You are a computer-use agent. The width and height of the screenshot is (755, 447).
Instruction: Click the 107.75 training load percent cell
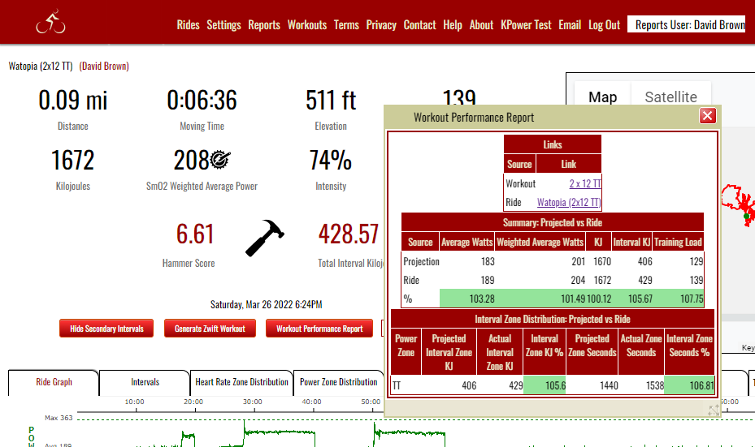(679, 299)
